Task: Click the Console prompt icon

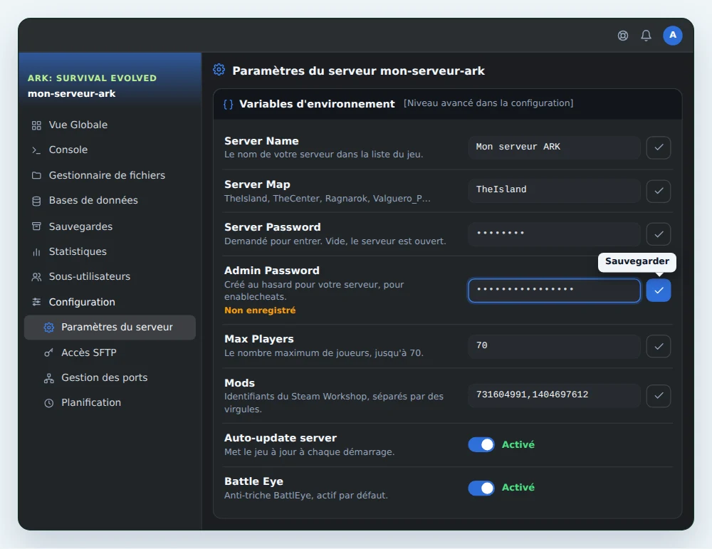Action: [36, 150]
